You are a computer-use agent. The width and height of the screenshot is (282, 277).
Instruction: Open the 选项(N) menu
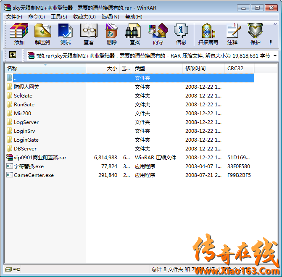(110, 17)
